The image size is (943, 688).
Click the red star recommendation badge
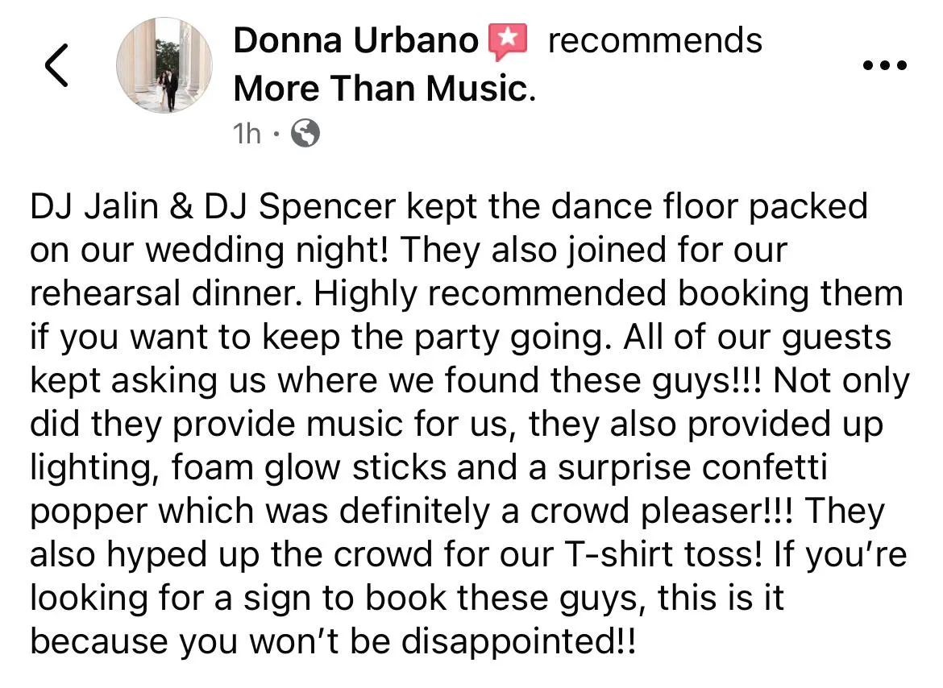click(508, 41)
